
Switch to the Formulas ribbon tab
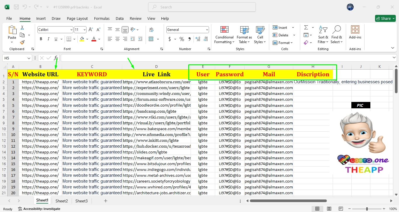coord(102,18)
